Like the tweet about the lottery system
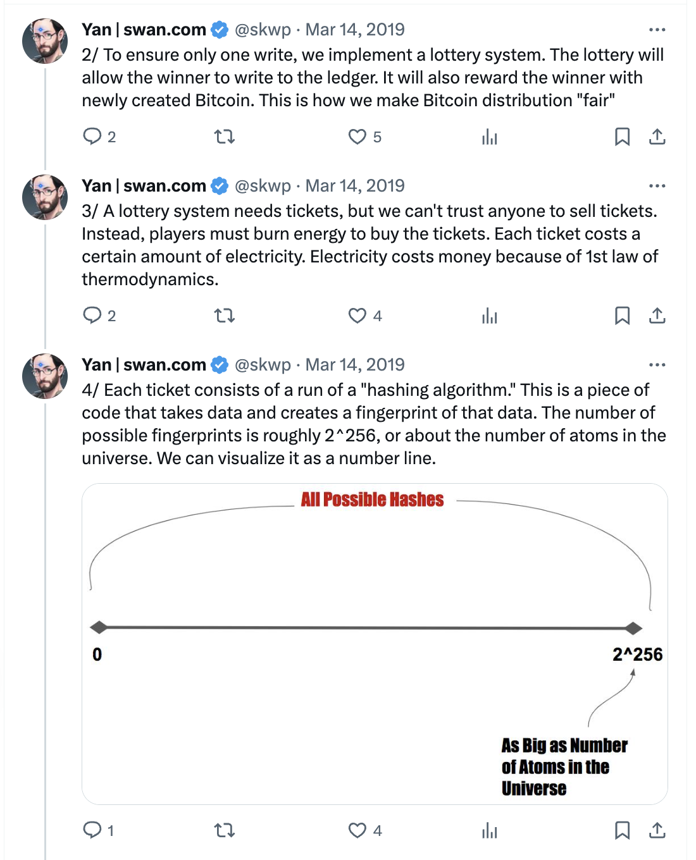This screenshot has width=696, height=860. coord(358,137)
